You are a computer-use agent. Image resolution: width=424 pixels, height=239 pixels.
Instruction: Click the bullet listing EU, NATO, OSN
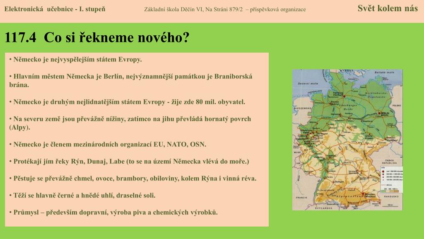[x=108, y=144]
